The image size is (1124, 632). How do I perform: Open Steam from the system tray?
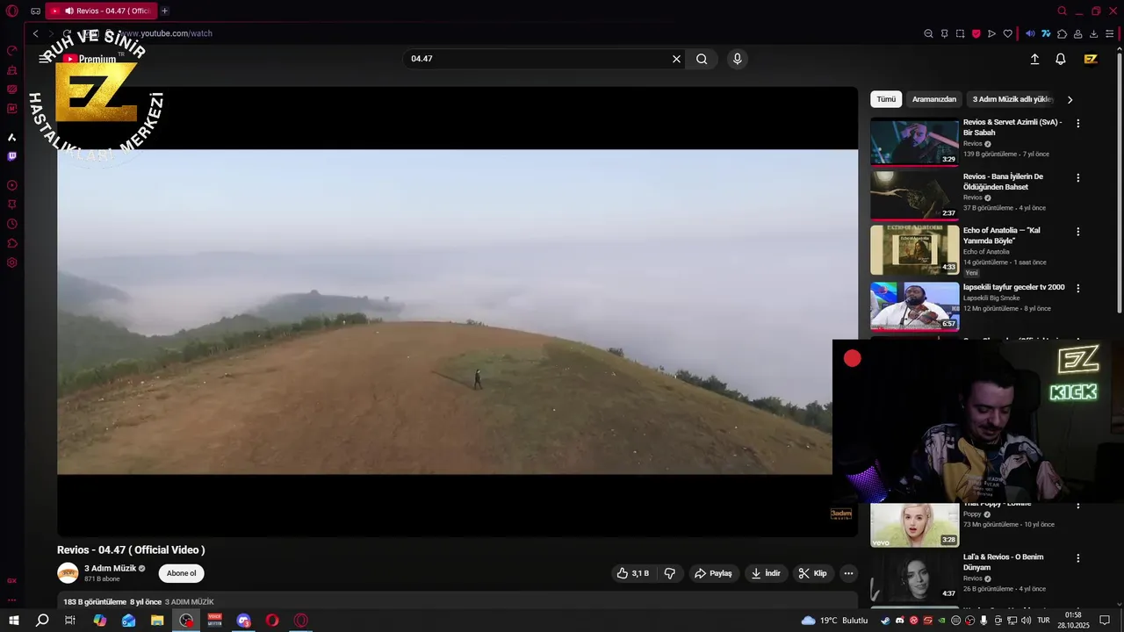pos(885,621)
